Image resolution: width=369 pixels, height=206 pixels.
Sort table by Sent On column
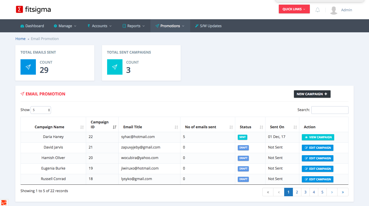click(277, 127)
